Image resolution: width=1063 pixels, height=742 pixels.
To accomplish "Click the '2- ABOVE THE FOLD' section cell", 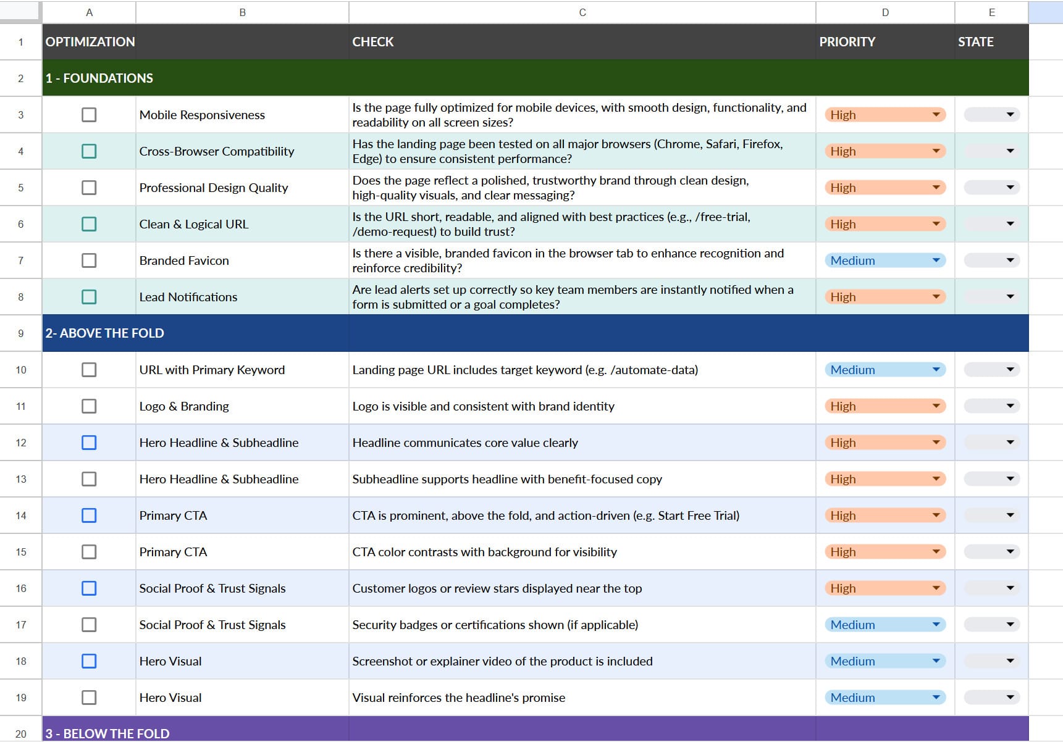I will pyautogui.click(x=104, y=333).
